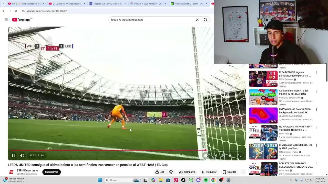The width and height of the screenshot is (328, 184).
Task: Save video with Guardar button
Action: [229, 172]
